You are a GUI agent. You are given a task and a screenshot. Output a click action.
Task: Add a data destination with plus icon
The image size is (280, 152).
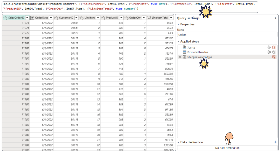click(275, 142)
